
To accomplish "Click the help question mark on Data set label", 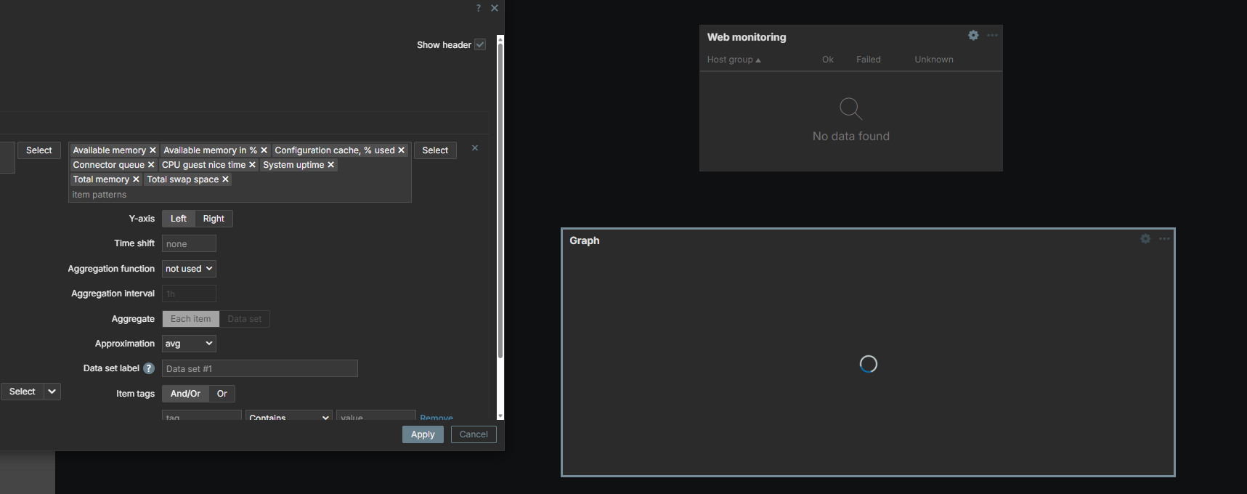I will point(149,368).
